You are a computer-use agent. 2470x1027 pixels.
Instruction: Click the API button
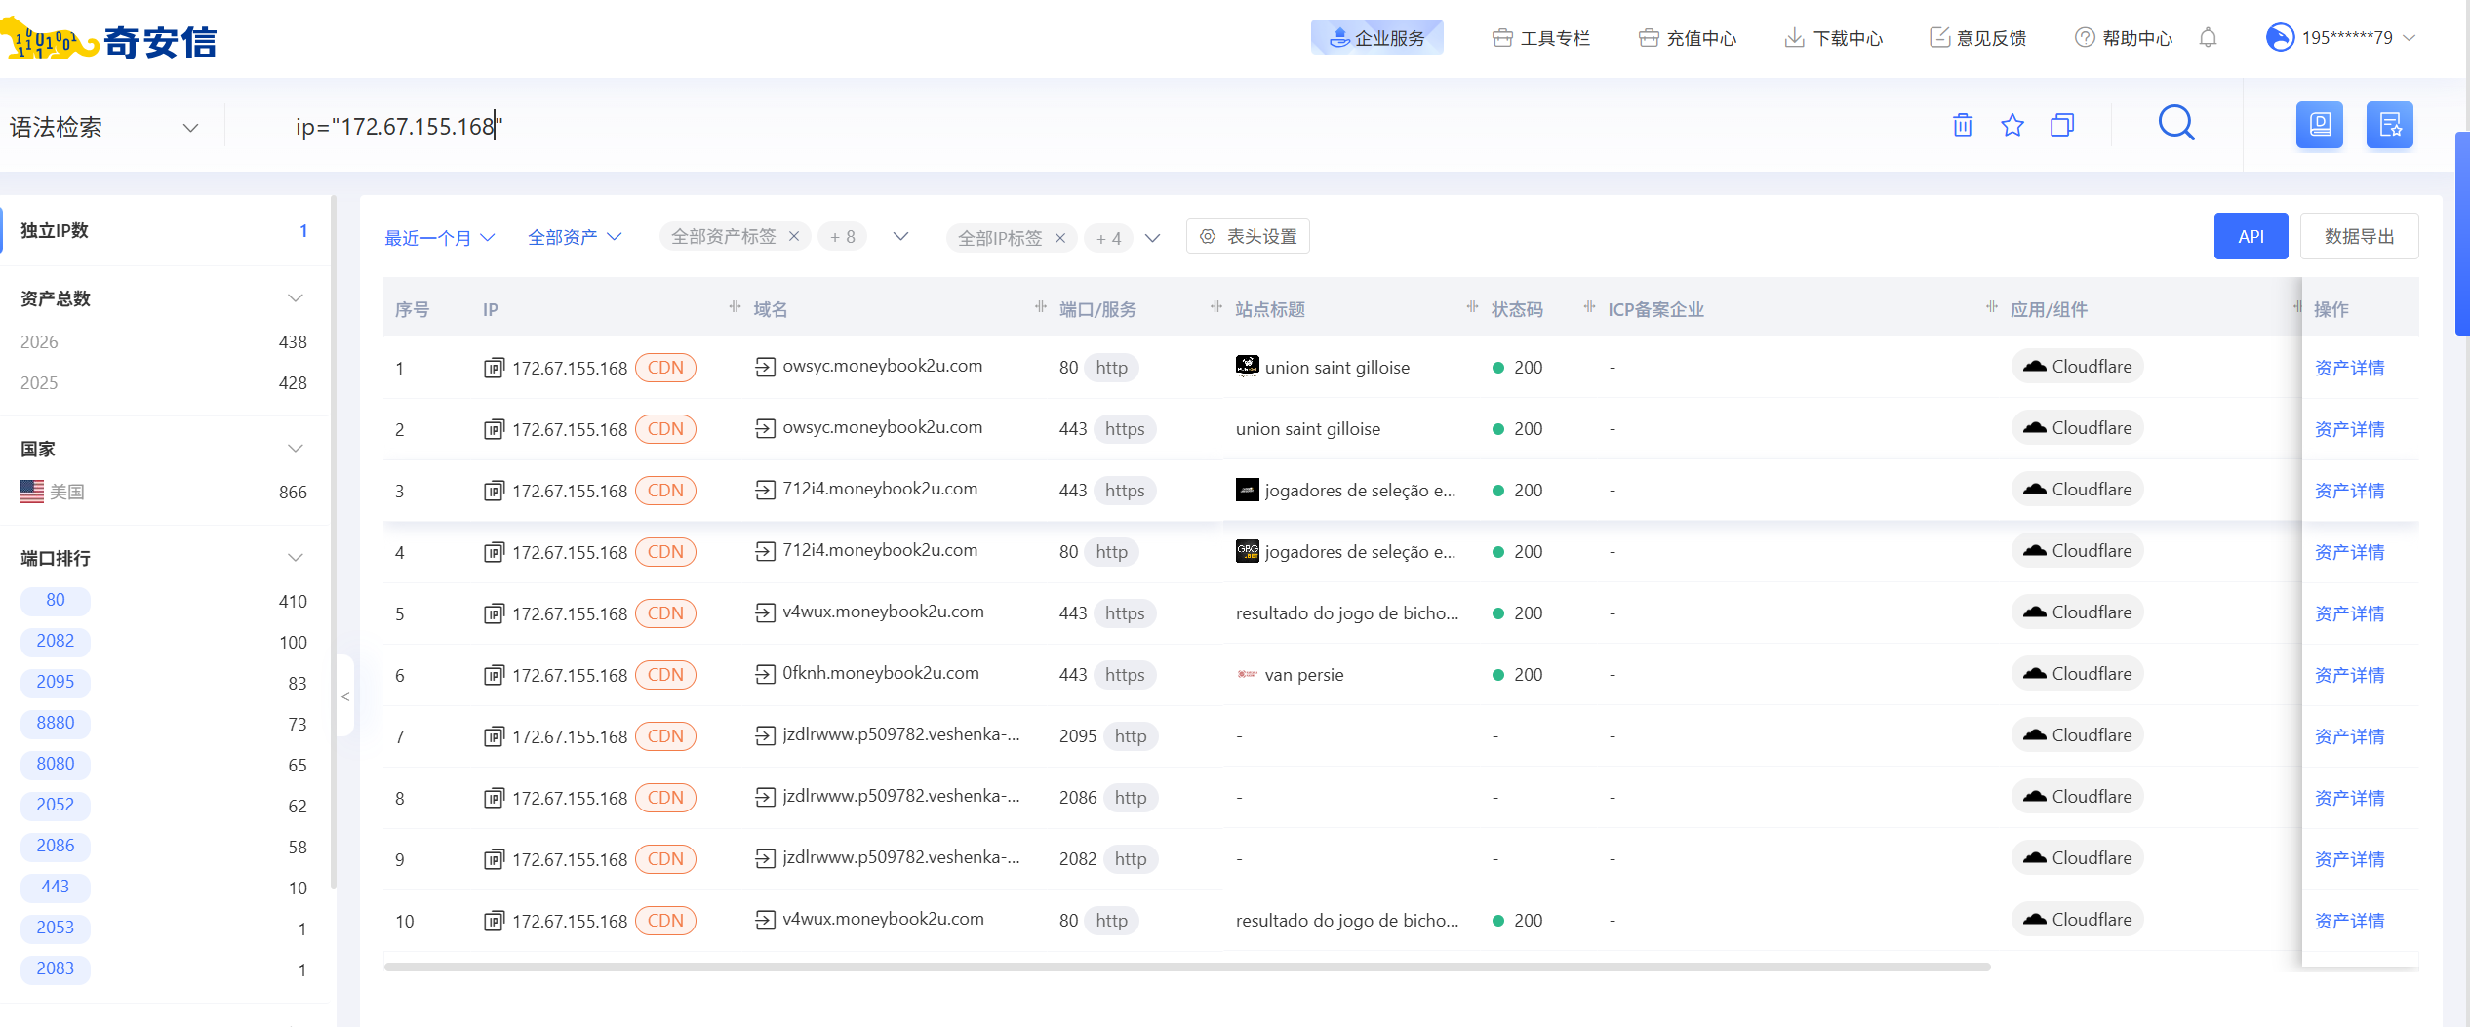2251,236
